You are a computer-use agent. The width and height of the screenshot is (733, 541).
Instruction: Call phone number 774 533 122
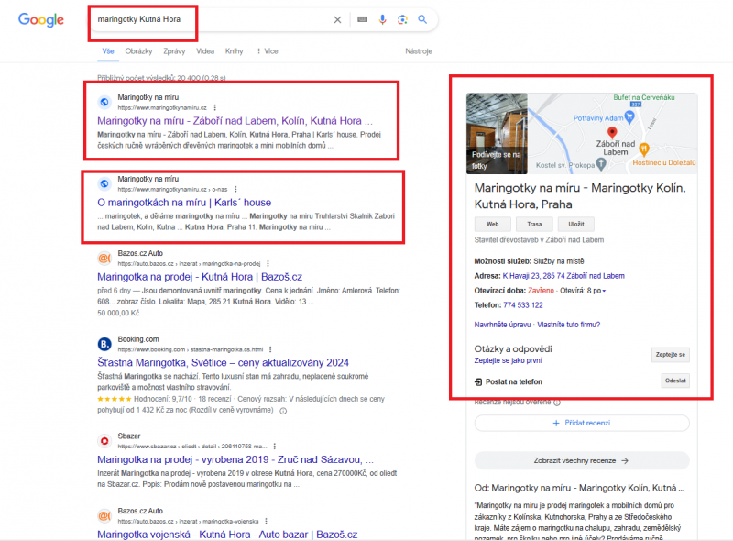[523, 305]
